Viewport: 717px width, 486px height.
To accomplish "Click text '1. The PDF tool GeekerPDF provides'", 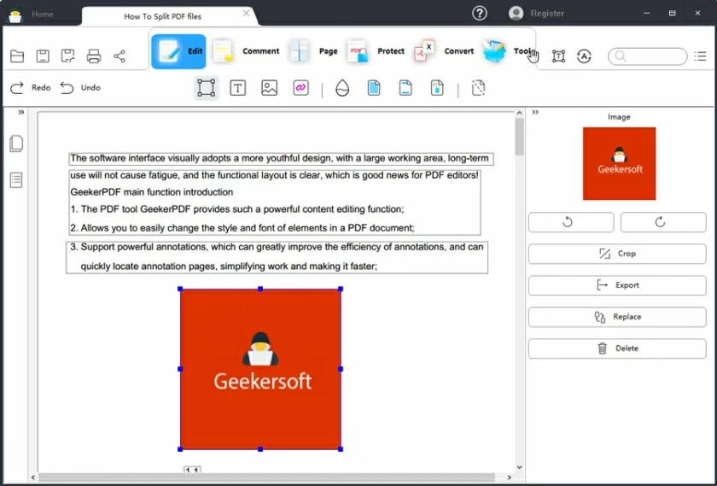I will pos(237,209).
